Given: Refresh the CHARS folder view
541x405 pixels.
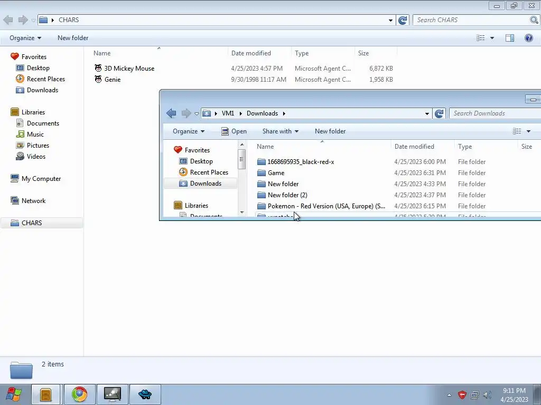Looking at the screenshot, I should (x=403, y=20).
